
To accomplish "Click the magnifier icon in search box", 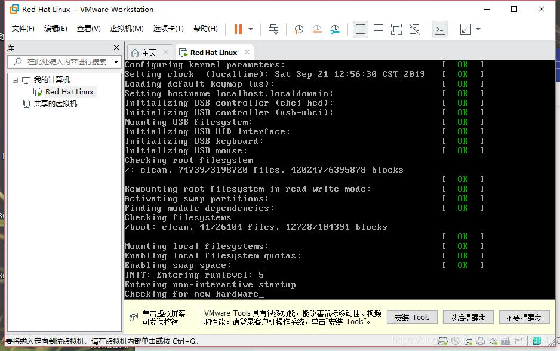I will (x=18, y=61).
